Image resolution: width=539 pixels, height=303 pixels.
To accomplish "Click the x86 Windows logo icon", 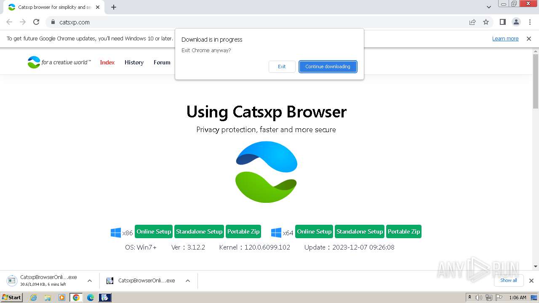I will (116, 232).
